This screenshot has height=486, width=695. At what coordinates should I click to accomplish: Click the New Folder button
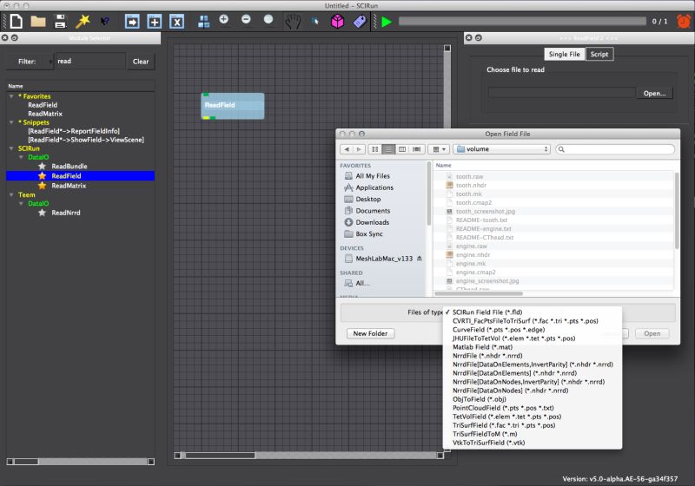pyautogui.click(x=370, y=333)
